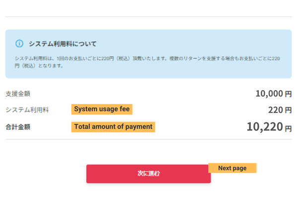
Task: Click the divider line below the total
Action: (149, 140)
